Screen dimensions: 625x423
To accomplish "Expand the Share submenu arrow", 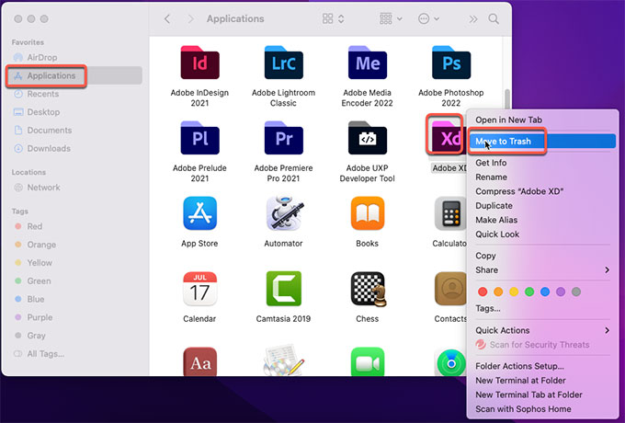I will (607, 270).
